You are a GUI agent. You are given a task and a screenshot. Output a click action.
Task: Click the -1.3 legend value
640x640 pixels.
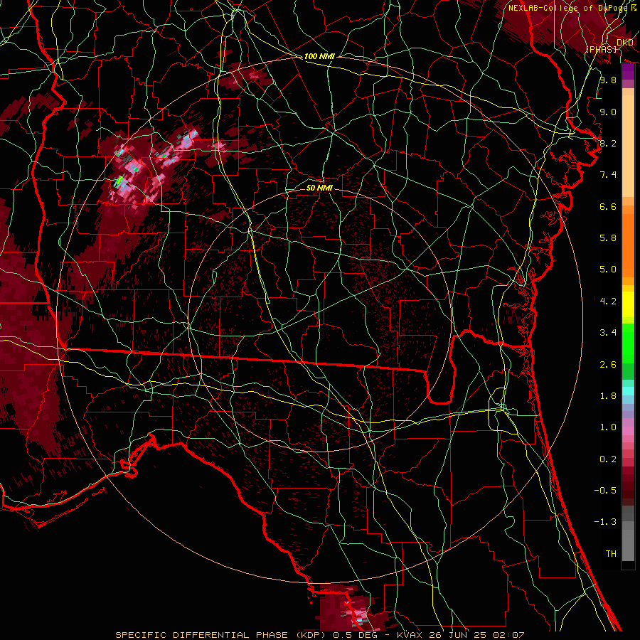605,522
